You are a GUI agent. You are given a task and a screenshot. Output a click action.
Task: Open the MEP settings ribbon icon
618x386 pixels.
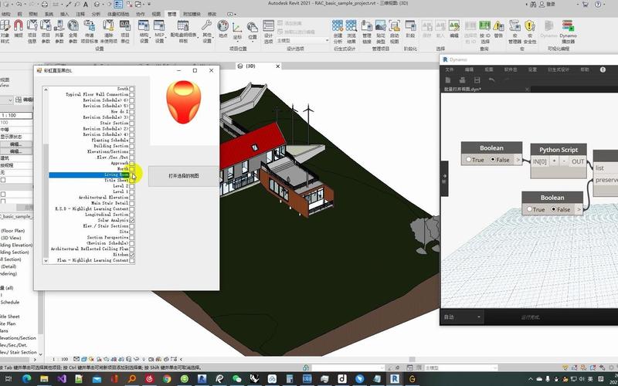point(159,36)
